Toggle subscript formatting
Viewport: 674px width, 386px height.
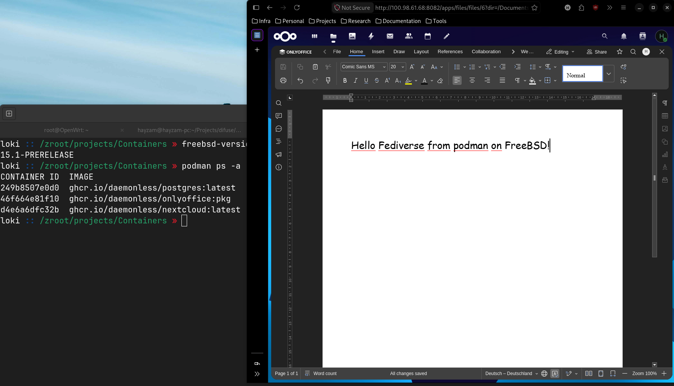click(398, 80)
